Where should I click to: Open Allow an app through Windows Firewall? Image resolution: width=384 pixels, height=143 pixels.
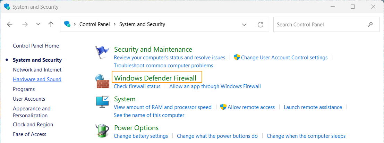215,86
